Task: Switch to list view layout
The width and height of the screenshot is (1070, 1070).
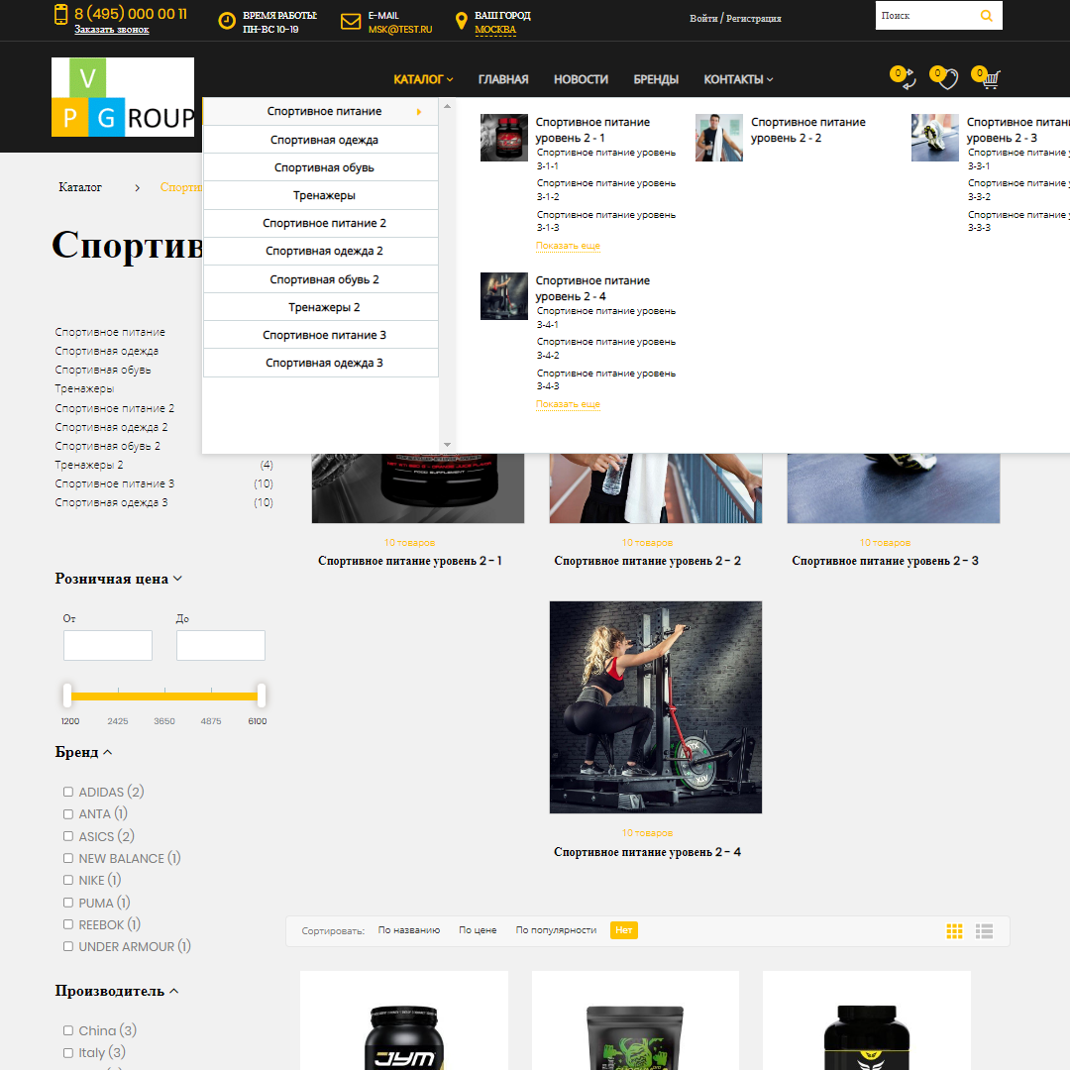Action: click(984, 931)
